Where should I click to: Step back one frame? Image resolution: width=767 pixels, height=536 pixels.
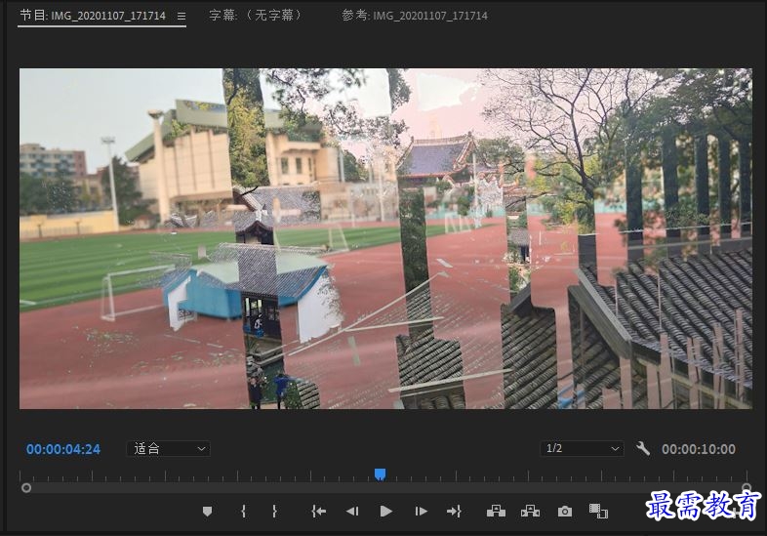click(x=352, y=512)
